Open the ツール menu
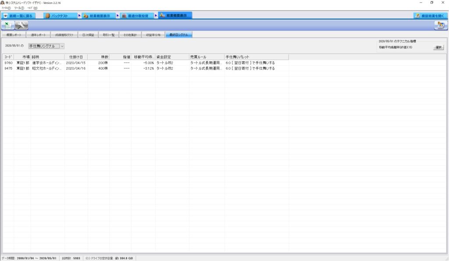Viewport: 449px width, 261px height. coord(18,8)
